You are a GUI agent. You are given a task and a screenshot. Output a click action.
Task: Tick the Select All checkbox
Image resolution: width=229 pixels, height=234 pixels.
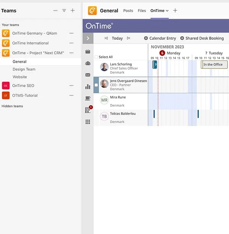pos(96,57)
